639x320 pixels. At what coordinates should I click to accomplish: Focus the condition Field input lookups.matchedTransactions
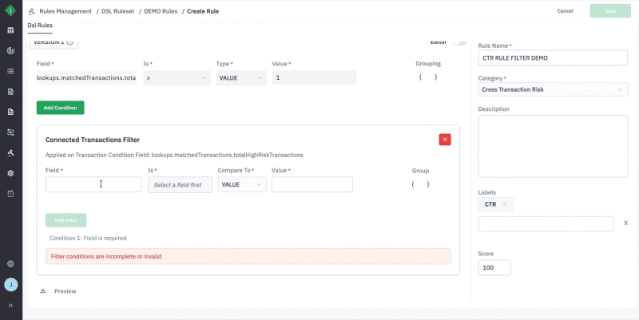86,77
